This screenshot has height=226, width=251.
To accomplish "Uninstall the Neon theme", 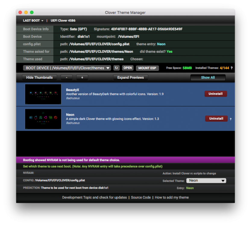I will [216, 119].
